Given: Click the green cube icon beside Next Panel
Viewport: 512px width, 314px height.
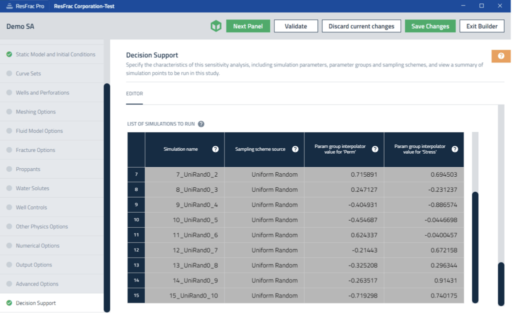Looking at the screenshot, I should 216,26.
